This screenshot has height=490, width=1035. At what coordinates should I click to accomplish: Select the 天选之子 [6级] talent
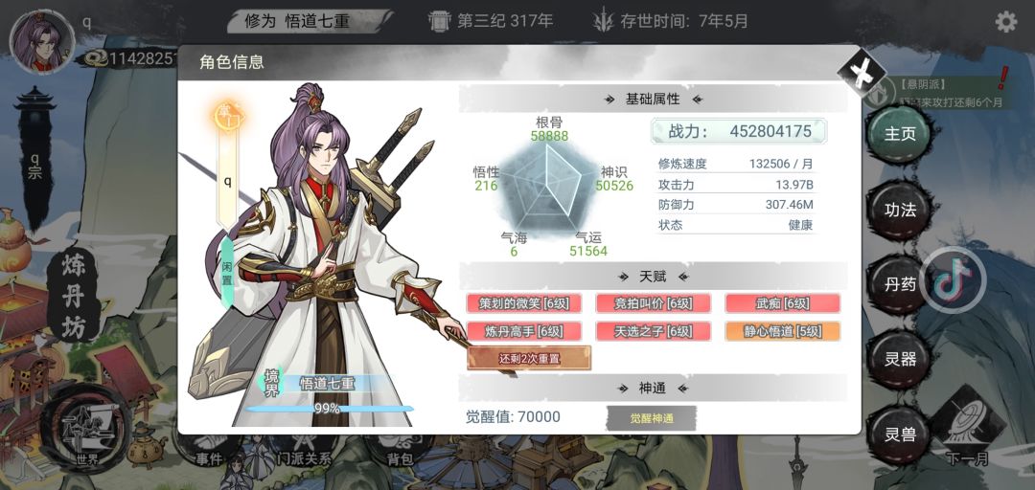click(x=653, y=331)
